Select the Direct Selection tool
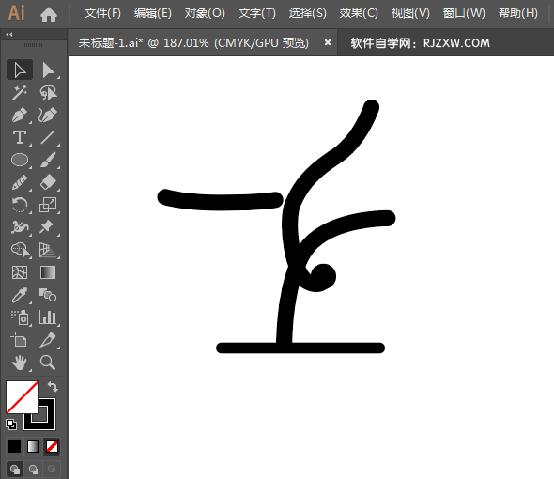 tap(48, 70)
